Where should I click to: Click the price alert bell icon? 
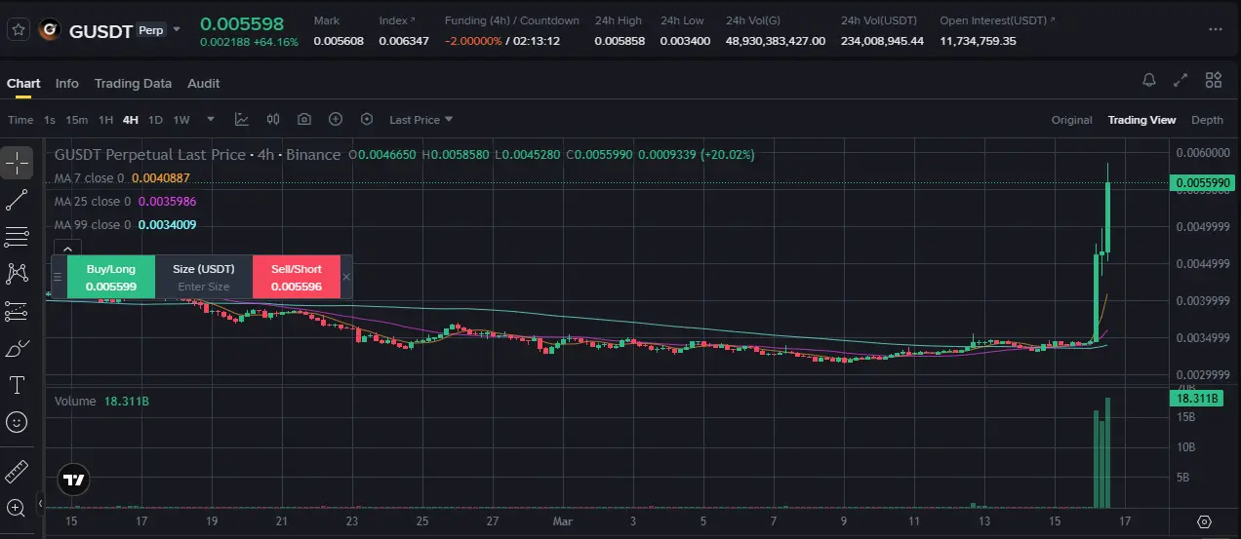pyautogui.click(x=1149, y=80)
